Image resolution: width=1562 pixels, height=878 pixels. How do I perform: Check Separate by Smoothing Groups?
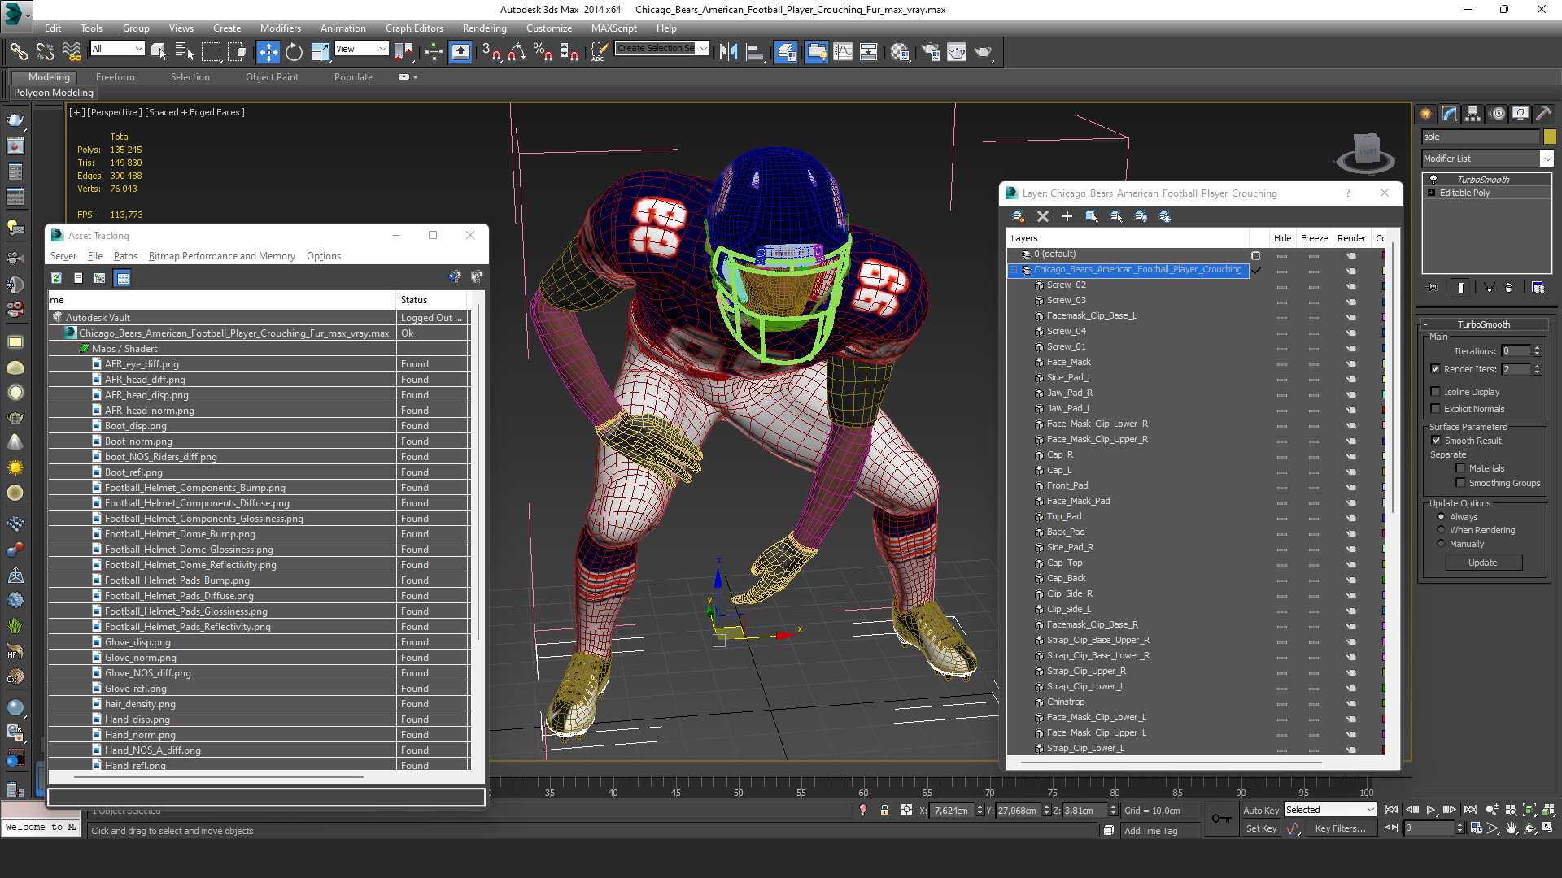coord(1461,483)
